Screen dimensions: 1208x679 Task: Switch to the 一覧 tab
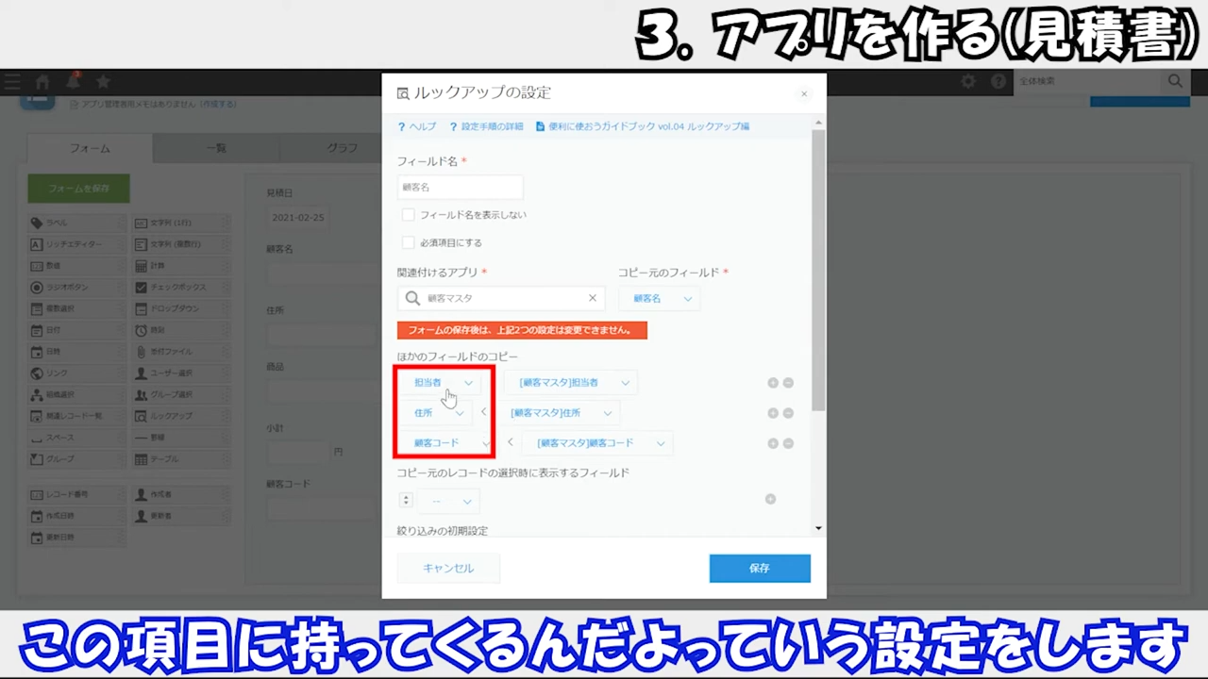click(x=216, y=148)
